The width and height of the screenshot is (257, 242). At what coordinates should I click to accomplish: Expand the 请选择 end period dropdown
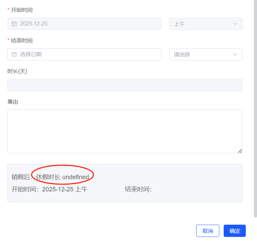coord(206,54)
